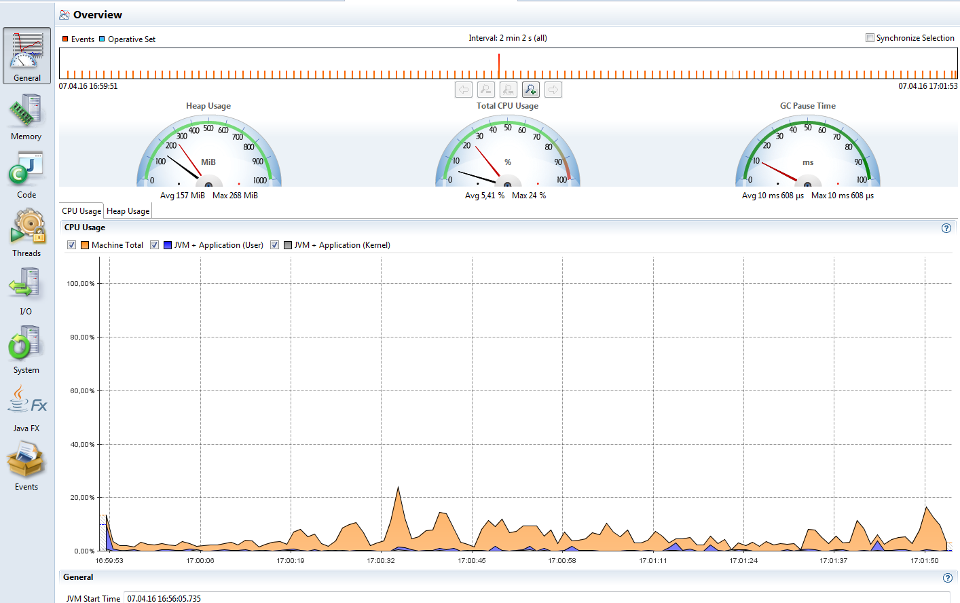Image resolution: width=960 pixels, height=603 pixels.
Task: Activate the Zoom In timeline button
Action: [530, 89]
